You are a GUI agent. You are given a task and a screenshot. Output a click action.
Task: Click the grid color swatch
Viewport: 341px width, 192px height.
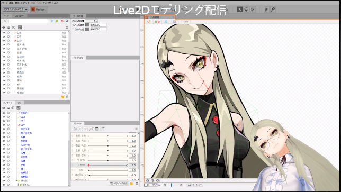coord(87,29)
